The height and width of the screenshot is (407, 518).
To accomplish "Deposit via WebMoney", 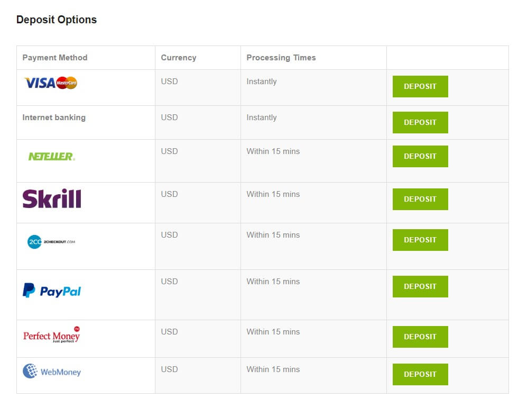I will 420,374.
